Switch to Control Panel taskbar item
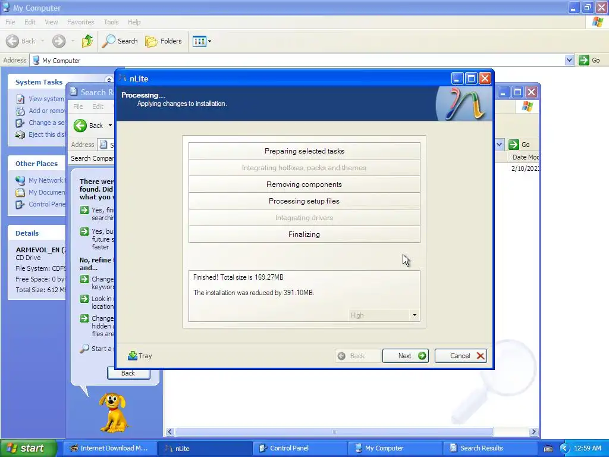The height and width of the screenshot is (457, 609). [300, 448]
